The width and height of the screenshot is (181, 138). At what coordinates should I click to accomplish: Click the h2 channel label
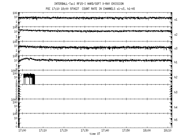tap(176, 77)
